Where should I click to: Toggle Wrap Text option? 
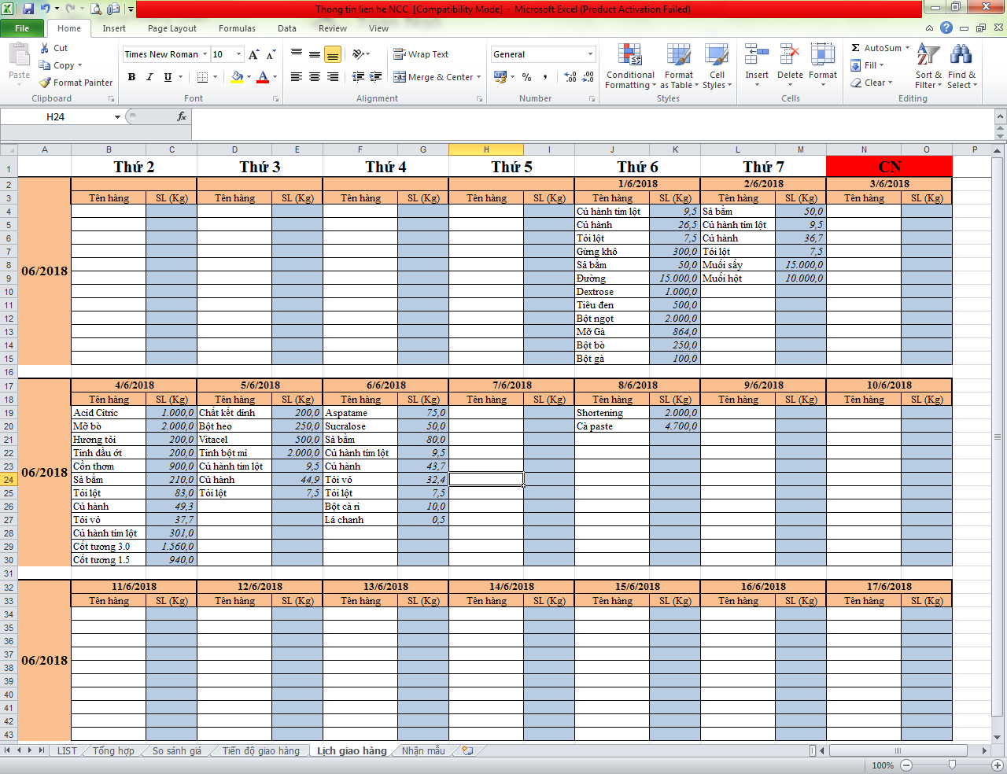point(421,54)
